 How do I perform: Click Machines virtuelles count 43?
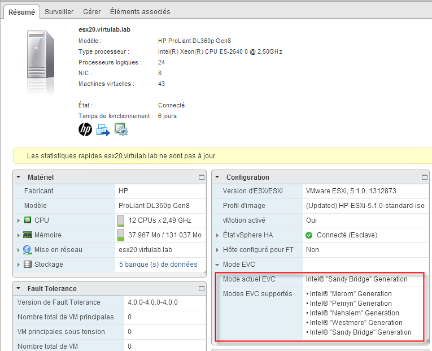162,84
